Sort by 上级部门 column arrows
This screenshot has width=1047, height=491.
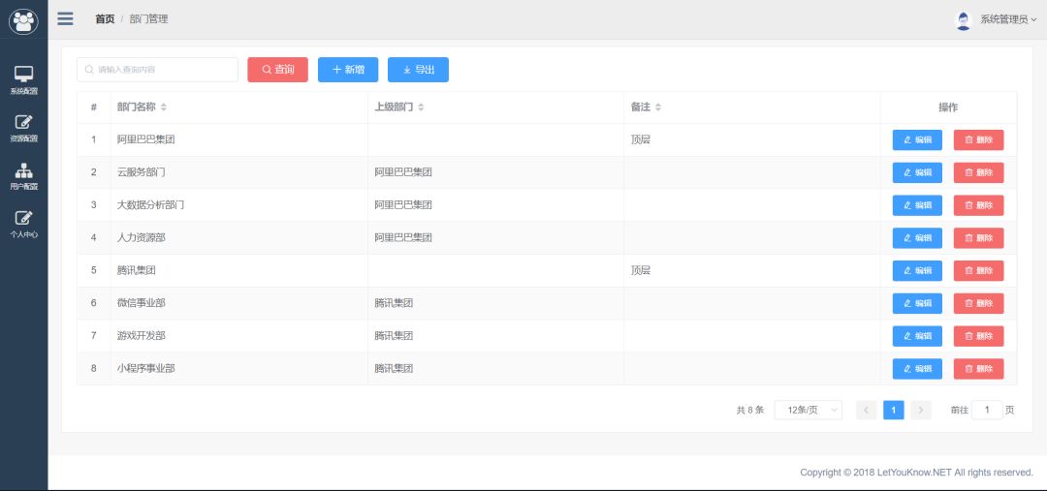point(421,107)
